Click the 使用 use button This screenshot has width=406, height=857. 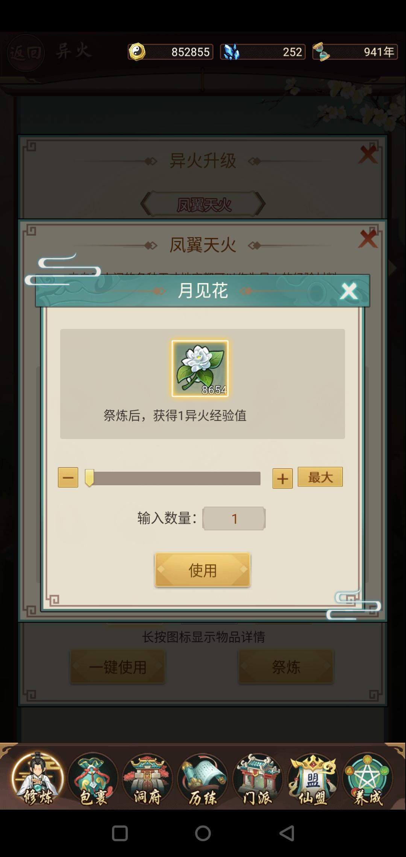point(203,570)
